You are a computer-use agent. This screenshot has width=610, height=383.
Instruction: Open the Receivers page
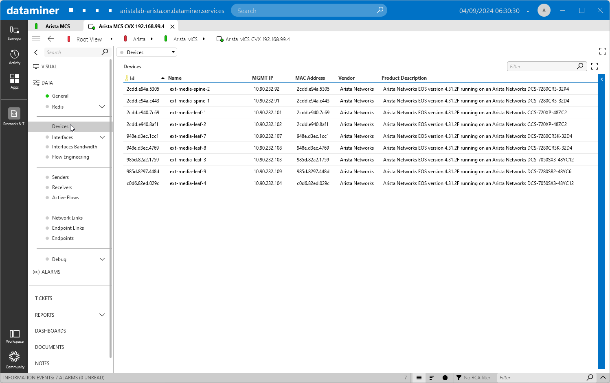pyautogui.click(x=62, y=187)
